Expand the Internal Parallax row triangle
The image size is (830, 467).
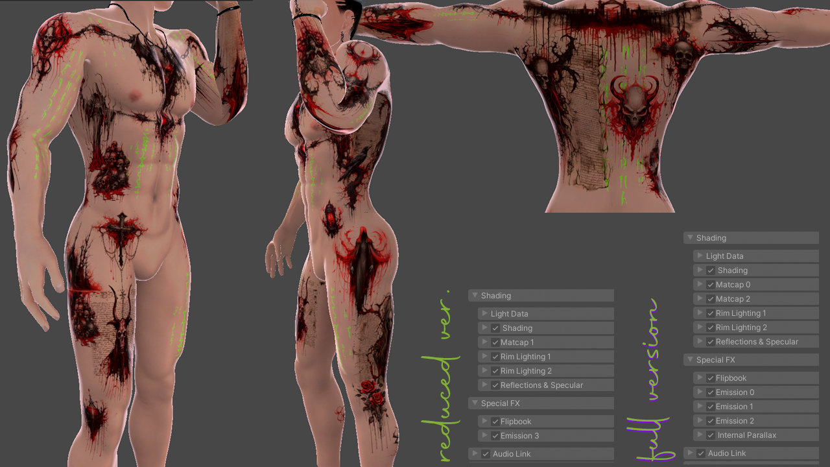[x=700, y=435]
